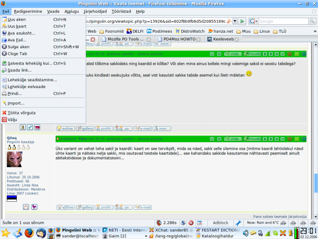Screen dimensions: 318x239
Task: Click the online status badge below first post
Action: 65,128
